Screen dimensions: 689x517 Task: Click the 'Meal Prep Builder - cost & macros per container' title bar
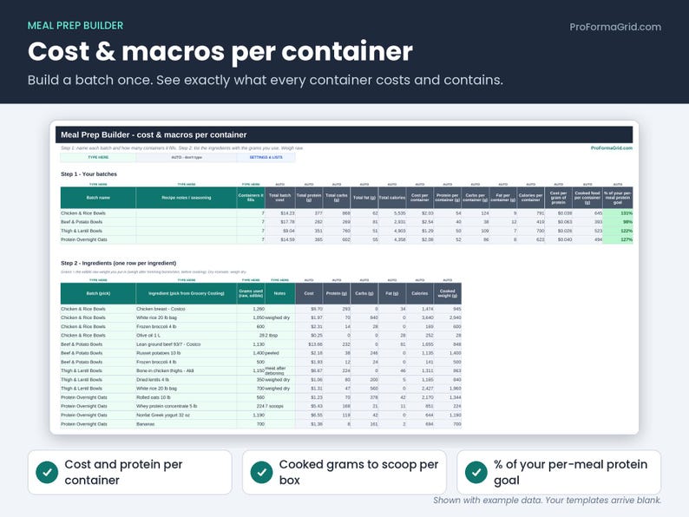pos(344,134)
